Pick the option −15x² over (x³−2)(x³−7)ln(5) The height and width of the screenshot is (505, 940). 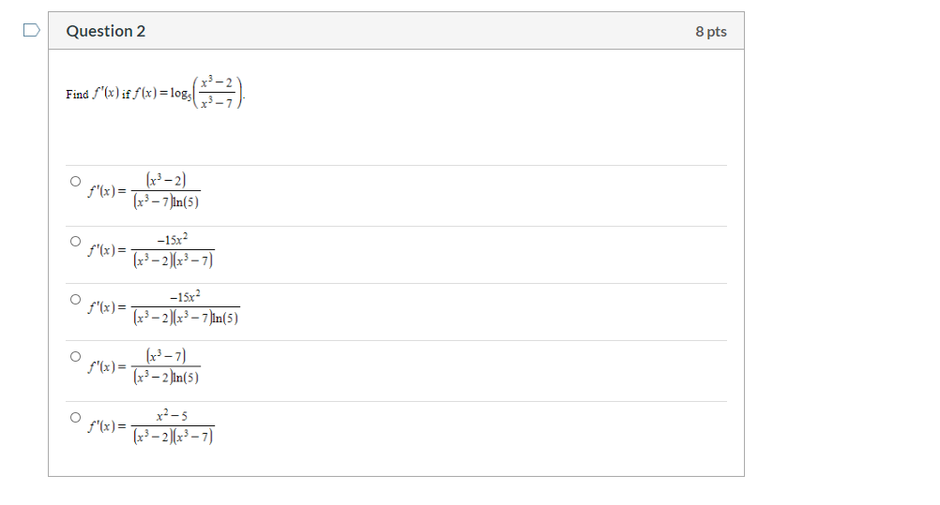coord(75,299)
